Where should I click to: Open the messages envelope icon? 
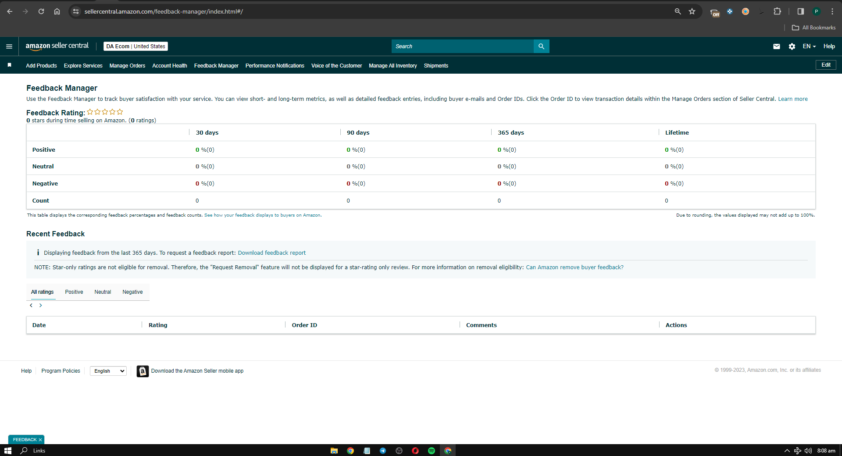click(x=776, y=46)
